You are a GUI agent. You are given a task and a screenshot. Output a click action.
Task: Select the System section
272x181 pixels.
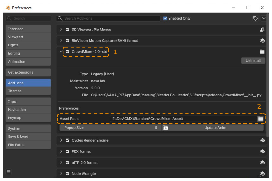[28, 129]
